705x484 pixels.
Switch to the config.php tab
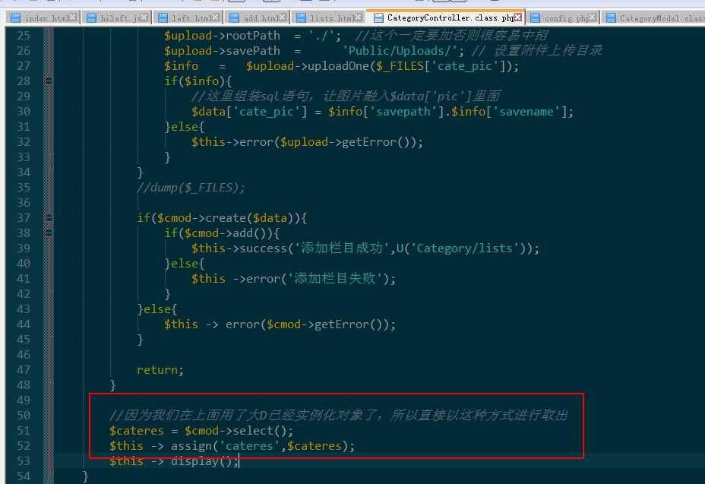[x=563, y=17]
